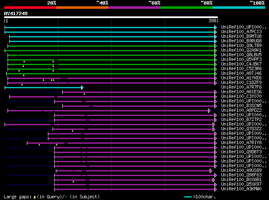Open the UniRef100_Q2A9K1 hit label
Image resolution: width=269 pixels, height=200 pixels.
click(241, 50)
